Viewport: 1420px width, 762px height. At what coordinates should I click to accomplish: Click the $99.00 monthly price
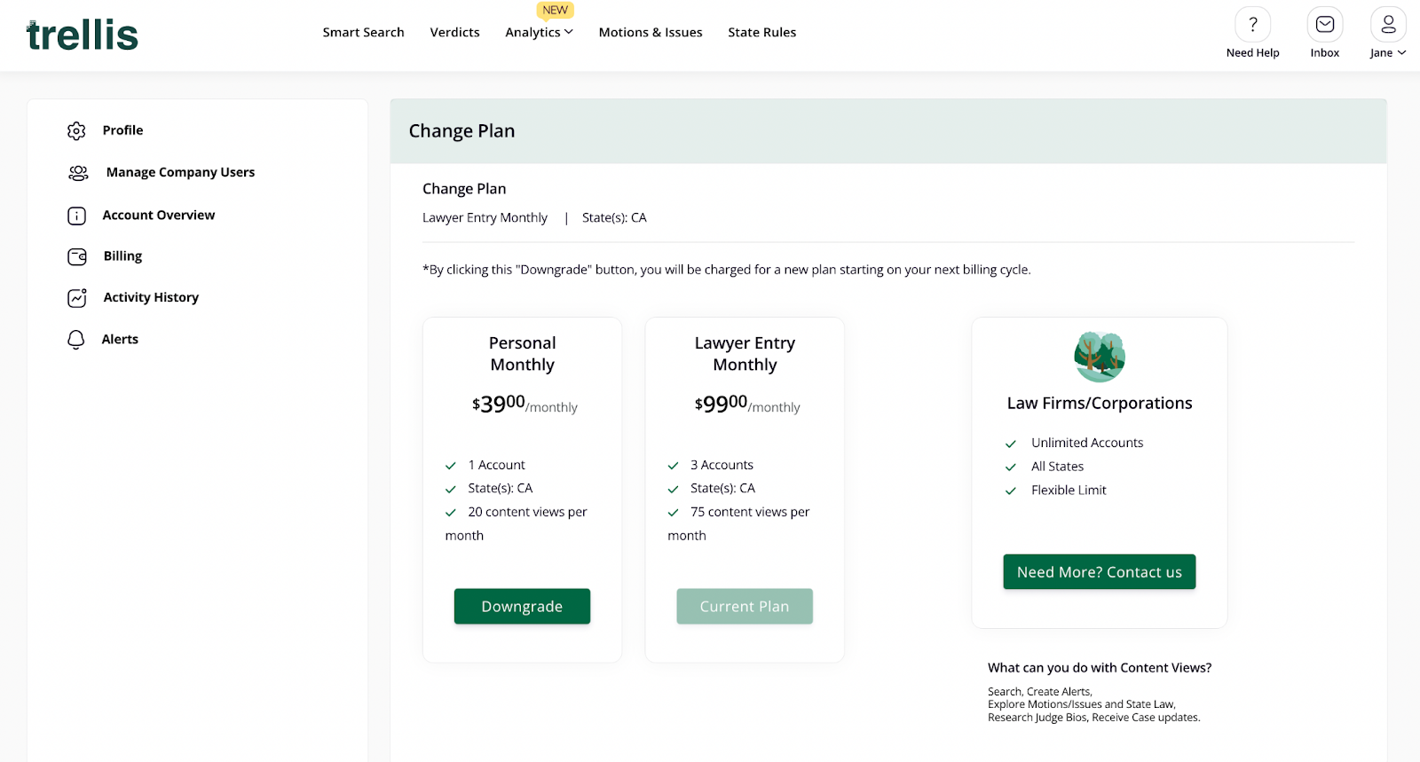(747, 405)
